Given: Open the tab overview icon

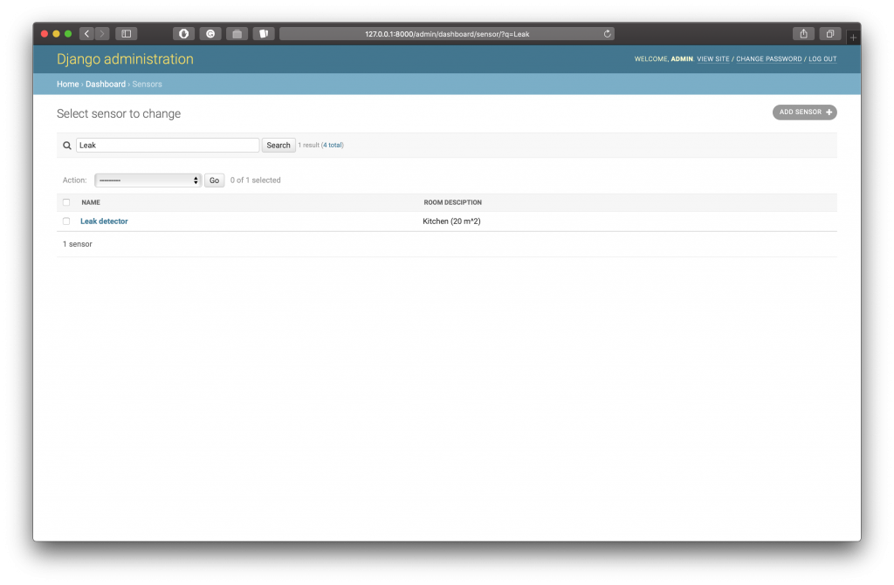Looking at the screenshot, I should (x=829, y=33).
